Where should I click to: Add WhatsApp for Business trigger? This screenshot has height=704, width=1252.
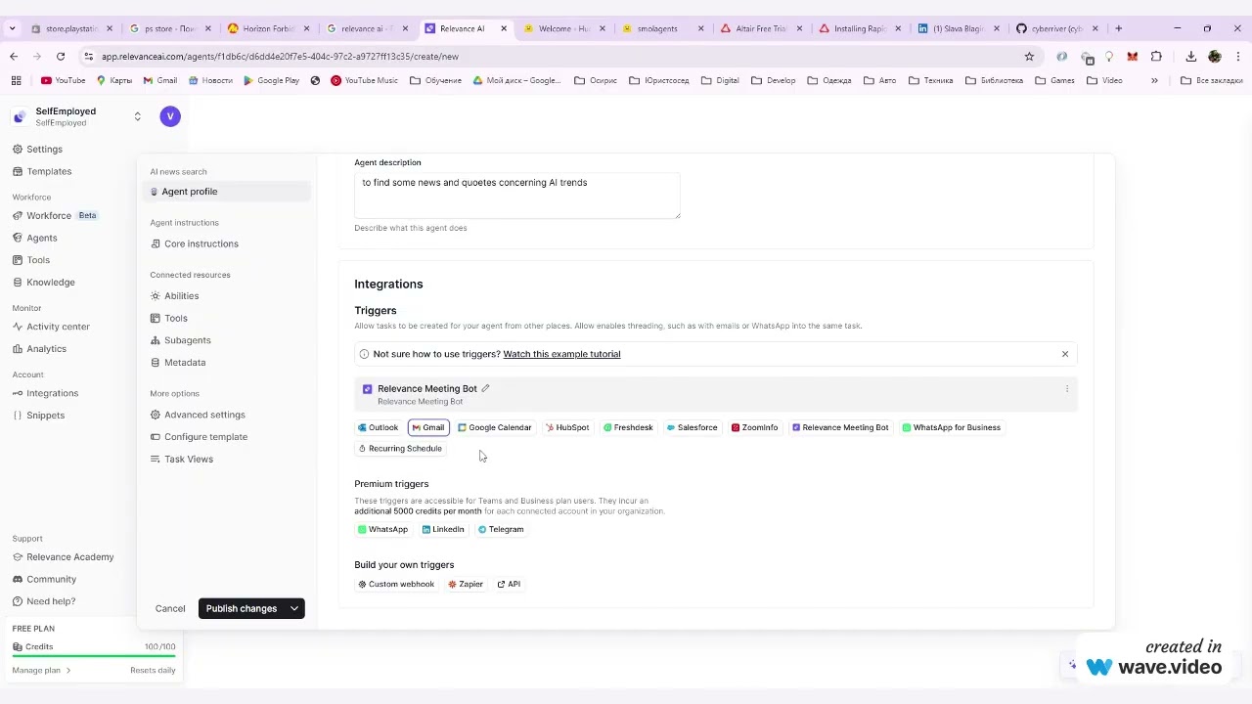(x=952, y=427)
